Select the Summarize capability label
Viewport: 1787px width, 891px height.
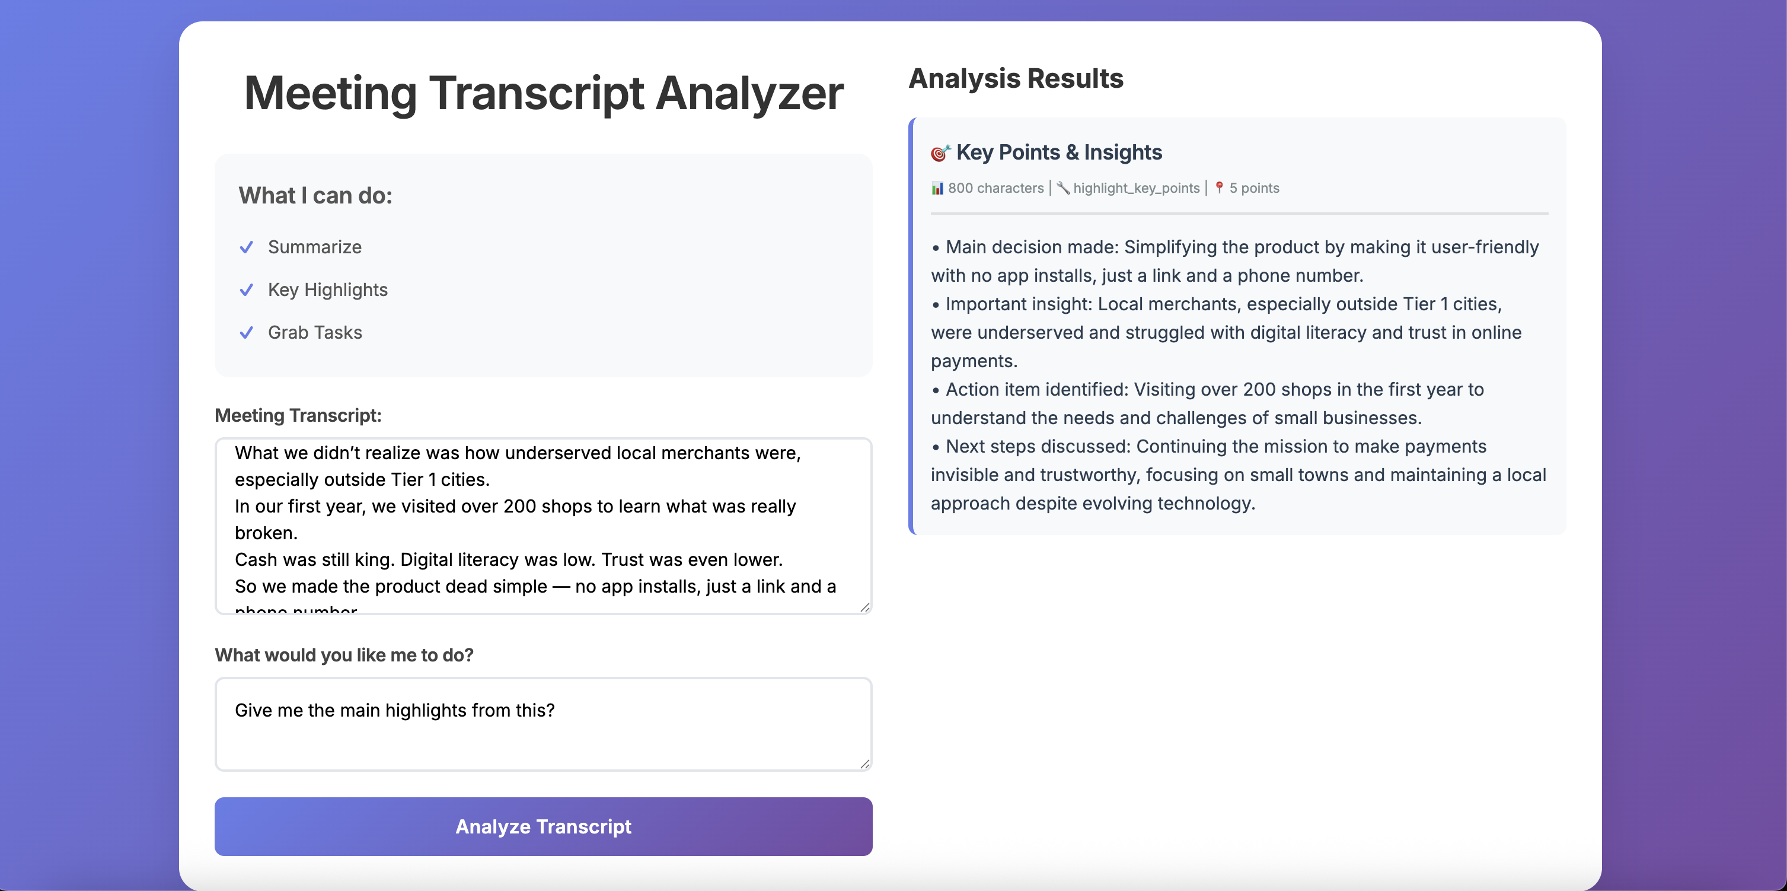[x=314, y=248]
